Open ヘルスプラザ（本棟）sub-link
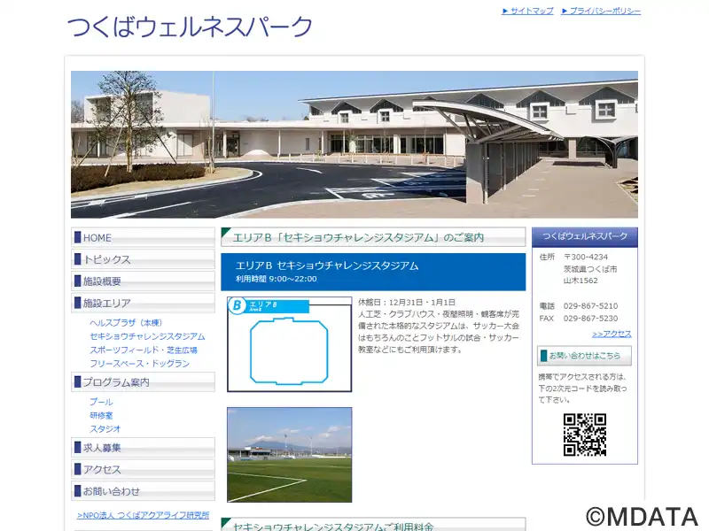The image size is (709, 531). click(x=126, y=323)
